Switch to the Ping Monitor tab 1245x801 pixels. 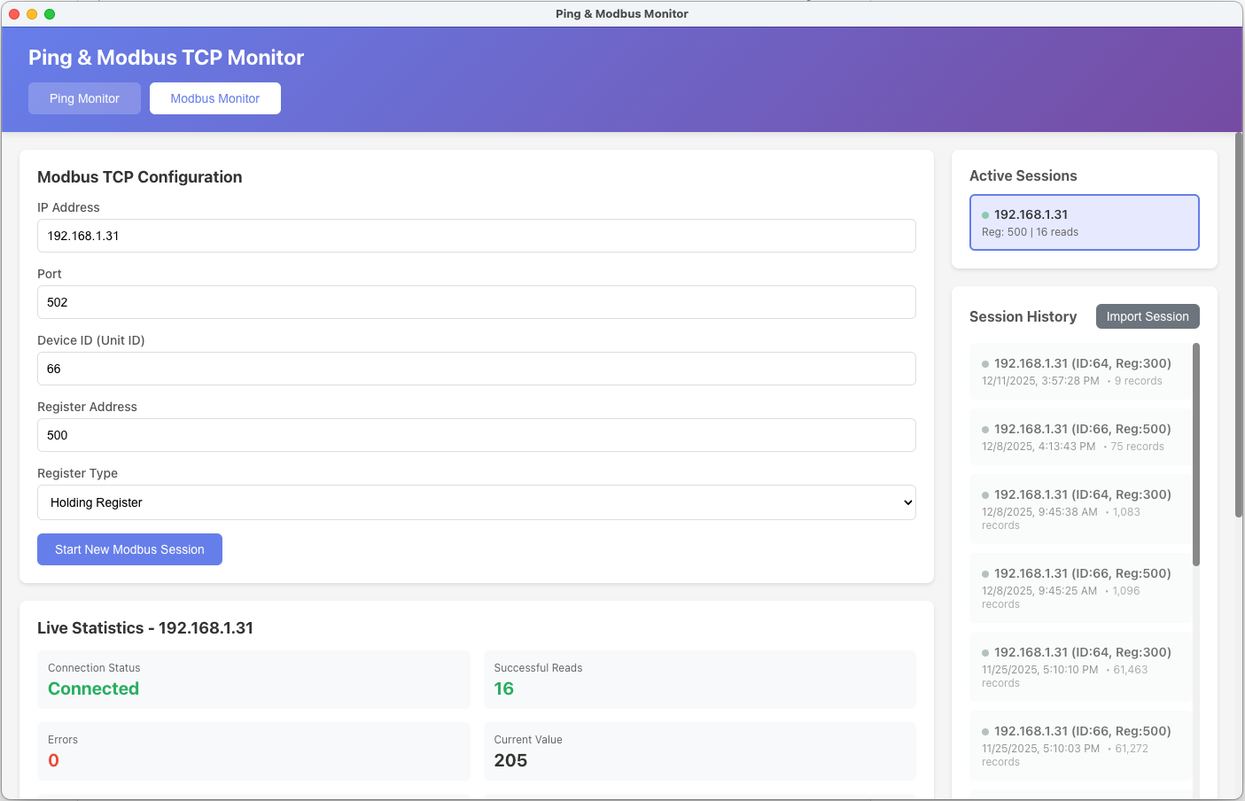[84, 98]
